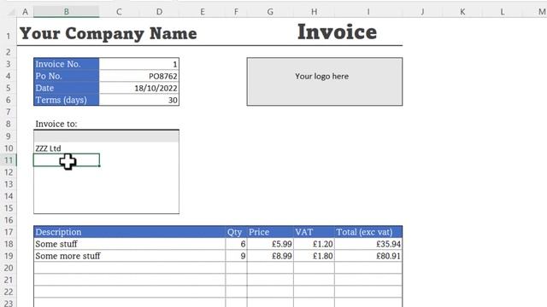Viewport: 547px width, 307px height.
Task: Select the VAT £1.80 cell
Action: tap(314, 256)
